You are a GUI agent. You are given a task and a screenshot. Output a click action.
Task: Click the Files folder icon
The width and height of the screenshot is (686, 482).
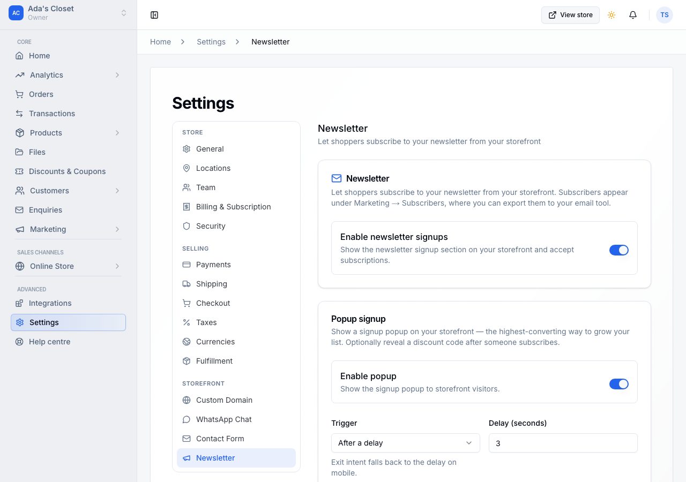click(x=19, y=152)
